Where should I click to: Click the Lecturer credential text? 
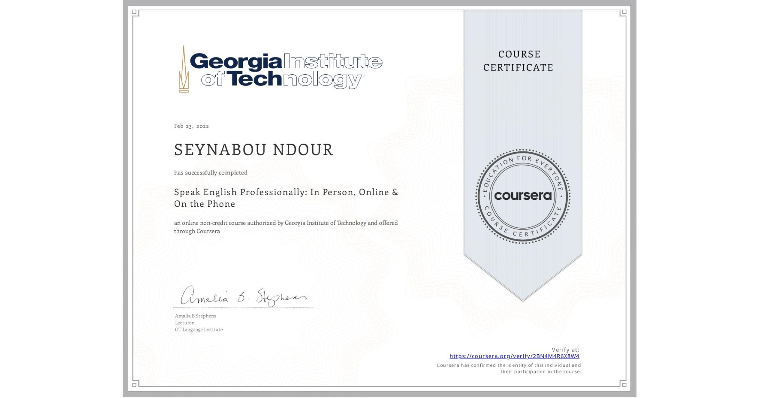point(184,323)
